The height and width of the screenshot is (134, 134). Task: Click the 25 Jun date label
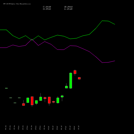tap(36, 128)
